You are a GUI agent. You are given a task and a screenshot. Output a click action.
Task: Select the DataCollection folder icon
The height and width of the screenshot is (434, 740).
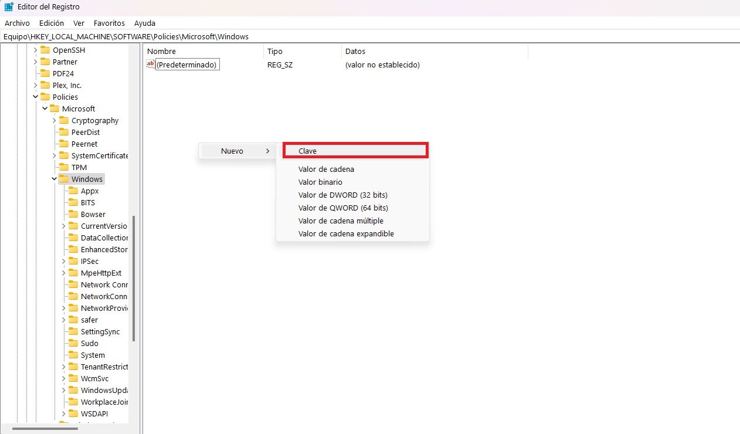73,238
